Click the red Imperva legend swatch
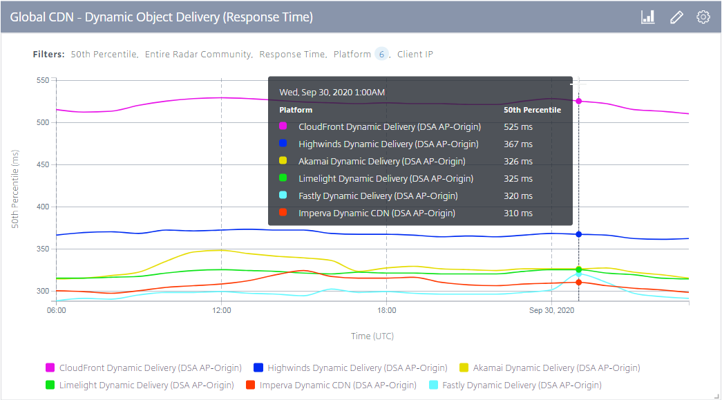The image size is (722, 400). pyautogui.click(x=251, y=385)
